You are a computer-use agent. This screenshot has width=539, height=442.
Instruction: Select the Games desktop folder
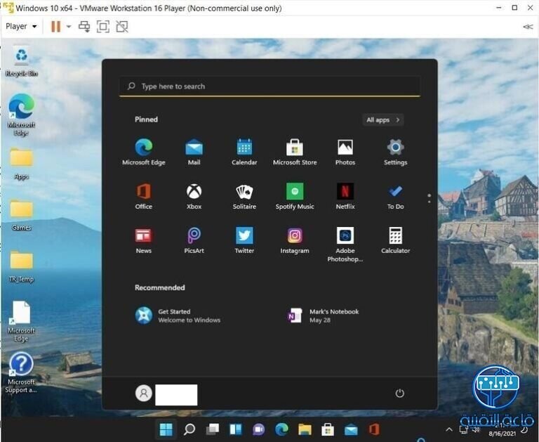(21, 215)
